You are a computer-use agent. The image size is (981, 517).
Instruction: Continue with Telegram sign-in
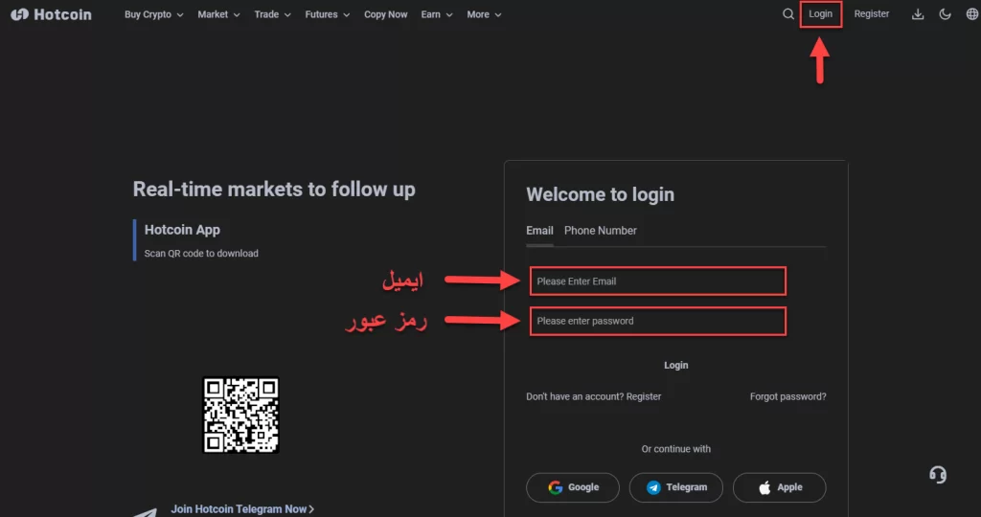click(675, 487)
